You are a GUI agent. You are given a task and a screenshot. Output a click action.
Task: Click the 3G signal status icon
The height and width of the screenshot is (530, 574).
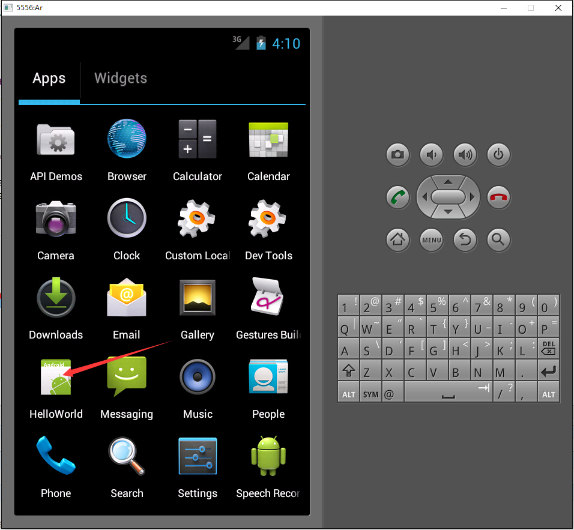[x=241, y=43]
